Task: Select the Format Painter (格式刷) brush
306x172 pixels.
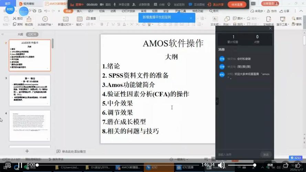Action: click(x=29, y=19)
